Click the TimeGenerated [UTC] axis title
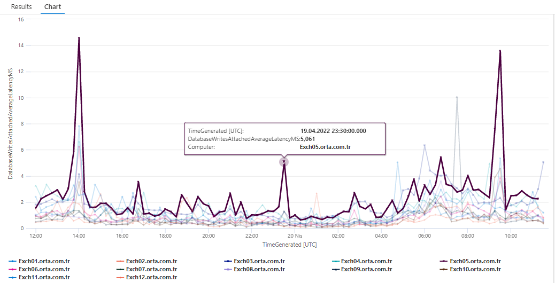Image resolution: width=555 pixels, height=283 pixels. 290,245
